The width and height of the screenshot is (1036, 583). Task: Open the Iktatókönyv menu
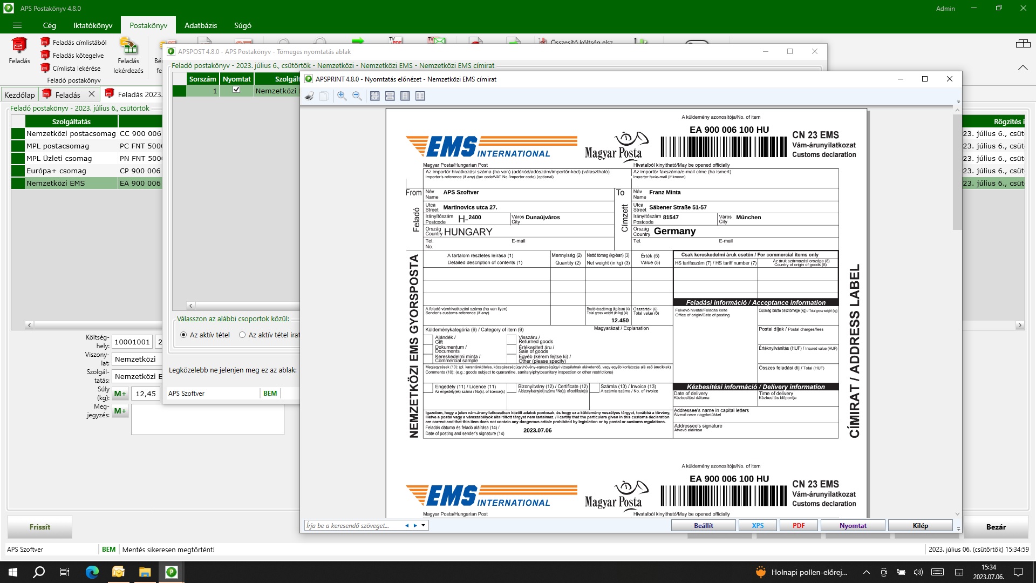click(93, 25)
